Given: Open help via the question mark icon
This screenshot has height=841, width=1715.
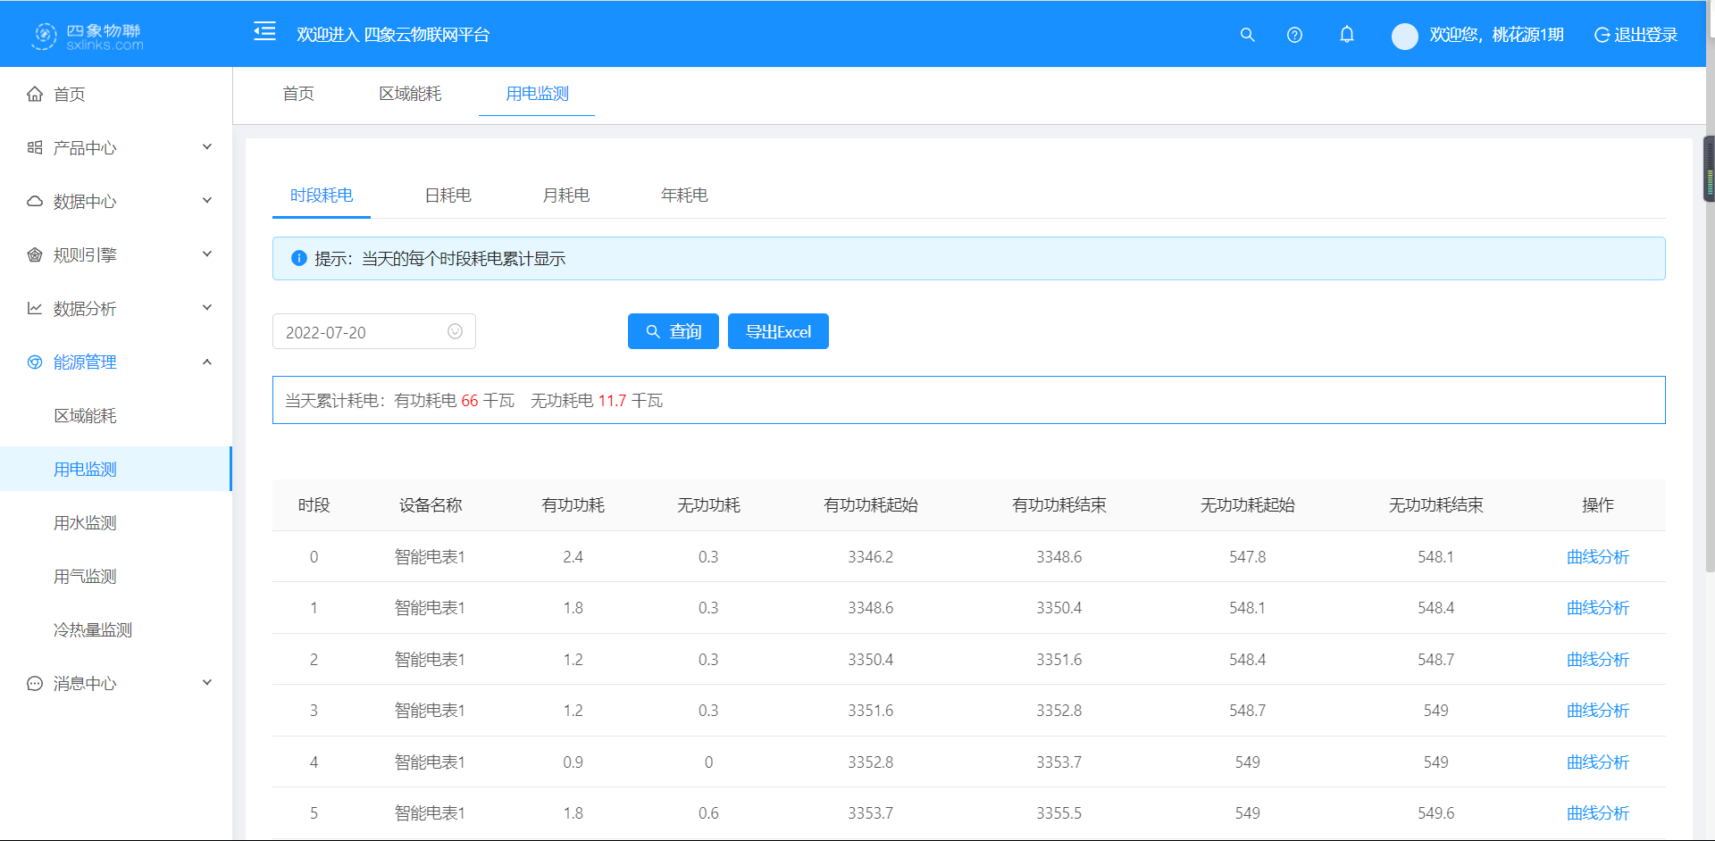Looking at the screenshot, I should click(1294, 35).
